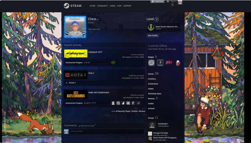Expand the Chess name history dropdown arrow
The width and height of the screenshot is (251, 143).
point(98,20)
